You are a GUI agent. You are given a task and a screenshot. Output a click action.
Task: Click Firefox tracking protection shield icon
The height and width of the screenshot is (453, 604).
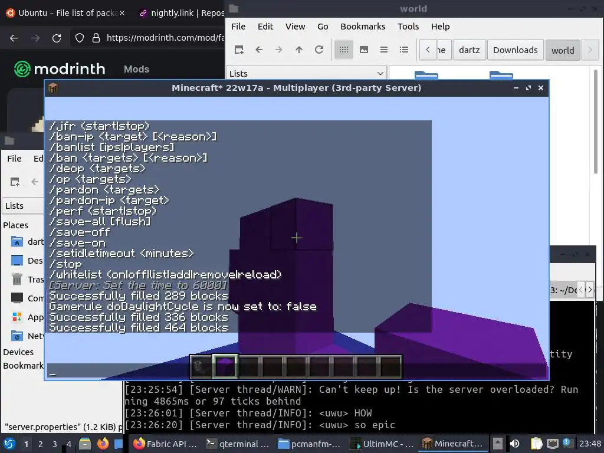click(80, 38)
